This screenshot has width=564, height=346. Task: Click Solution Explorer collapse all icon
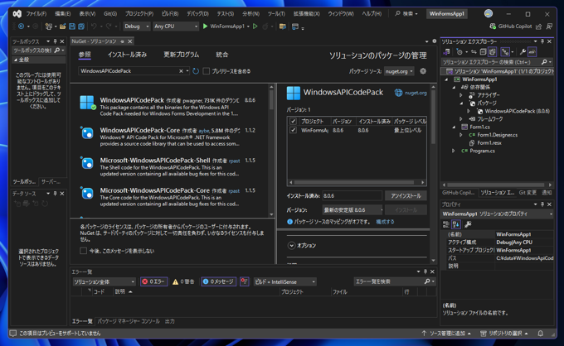click(483, 52)
